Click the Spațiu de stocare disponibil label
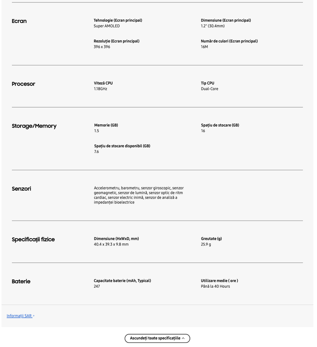Screen dimensions: 317x347 coord(122,146)
